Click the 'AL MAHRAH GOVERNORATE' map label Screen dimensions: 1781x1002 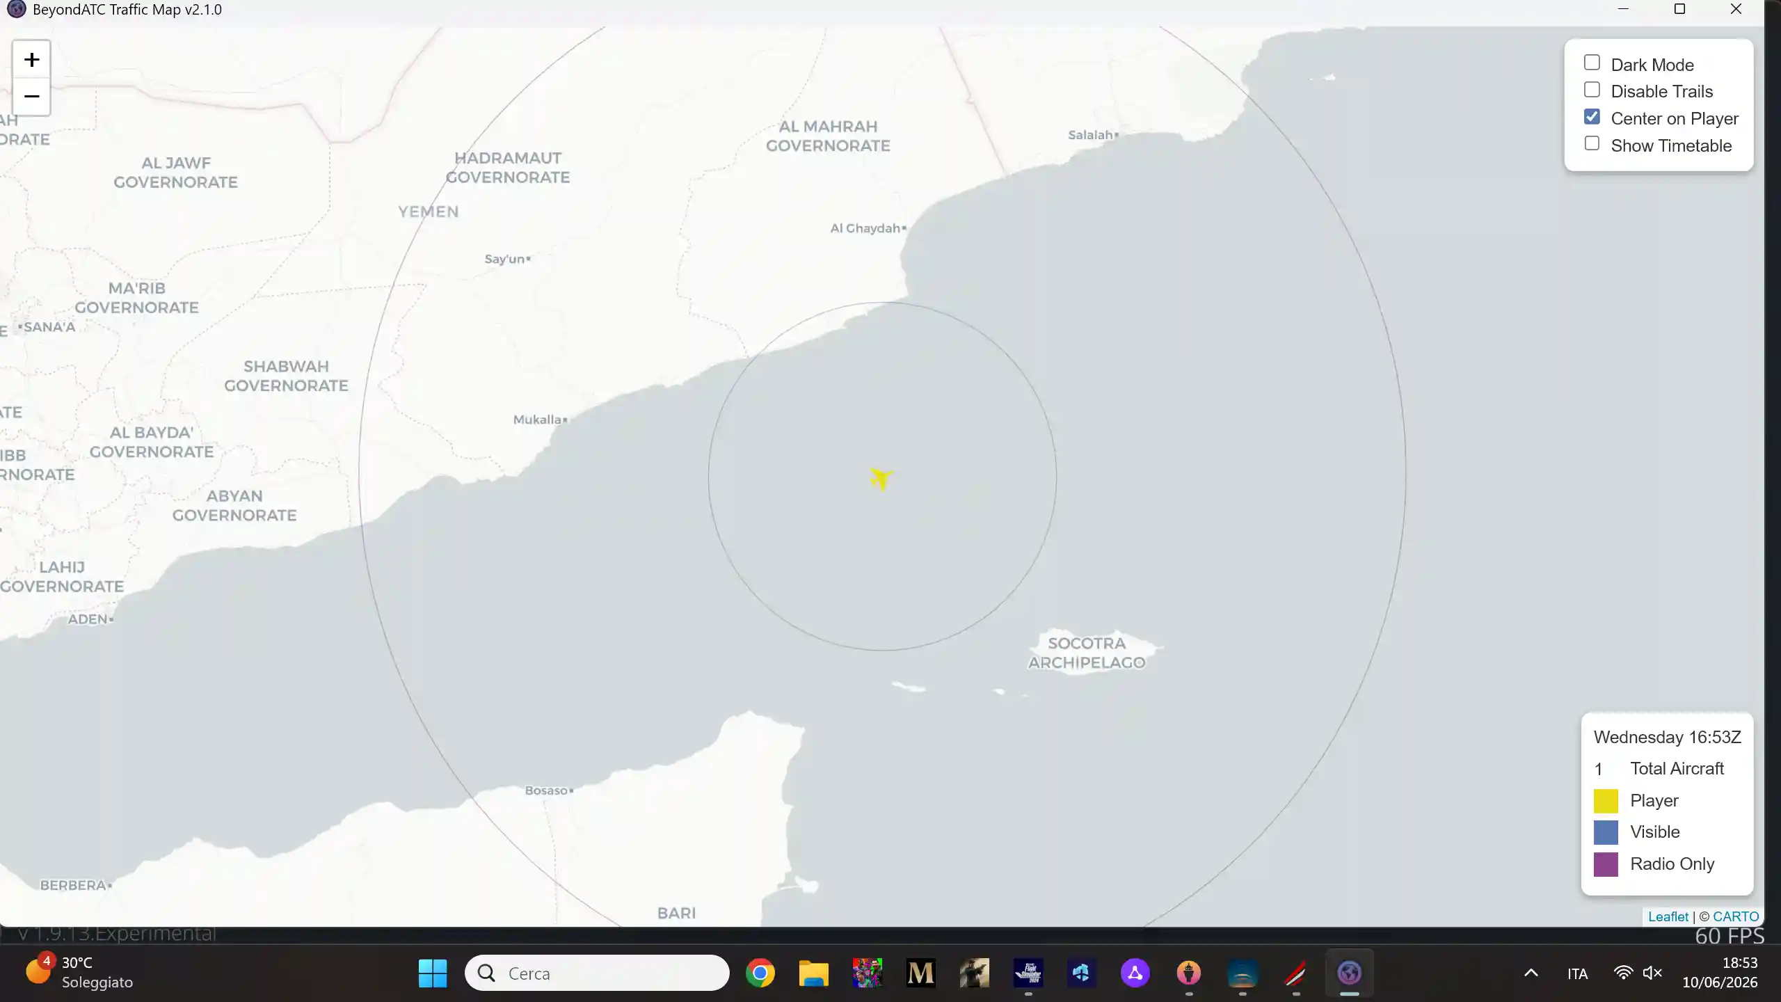coord(828,136)
